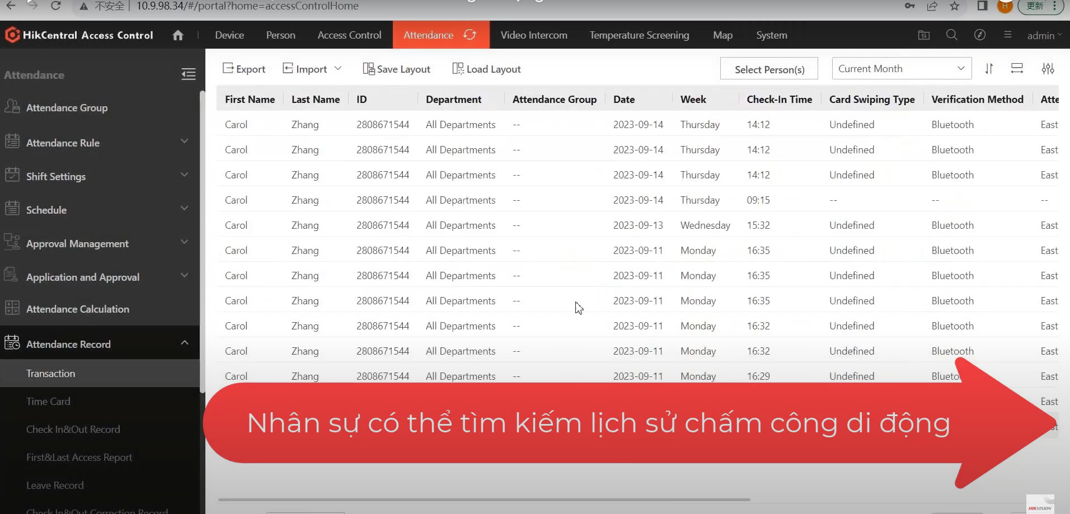Screen dimensions: 1070x514
Task: Open the column filter settings icon
Action: click(1048, 69)
